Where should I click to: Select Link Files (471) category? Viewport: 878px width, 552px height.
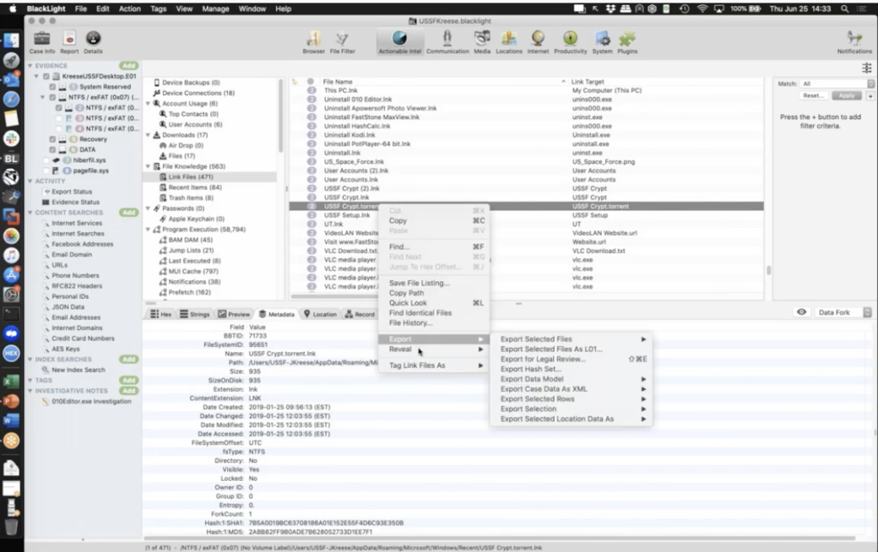tap(209, 177)
